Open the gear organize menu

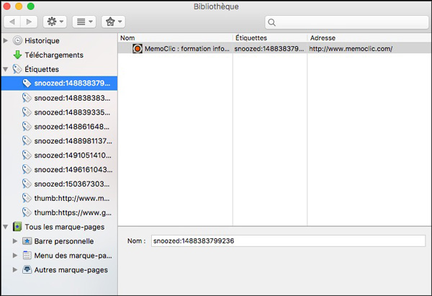pos(55,22)
